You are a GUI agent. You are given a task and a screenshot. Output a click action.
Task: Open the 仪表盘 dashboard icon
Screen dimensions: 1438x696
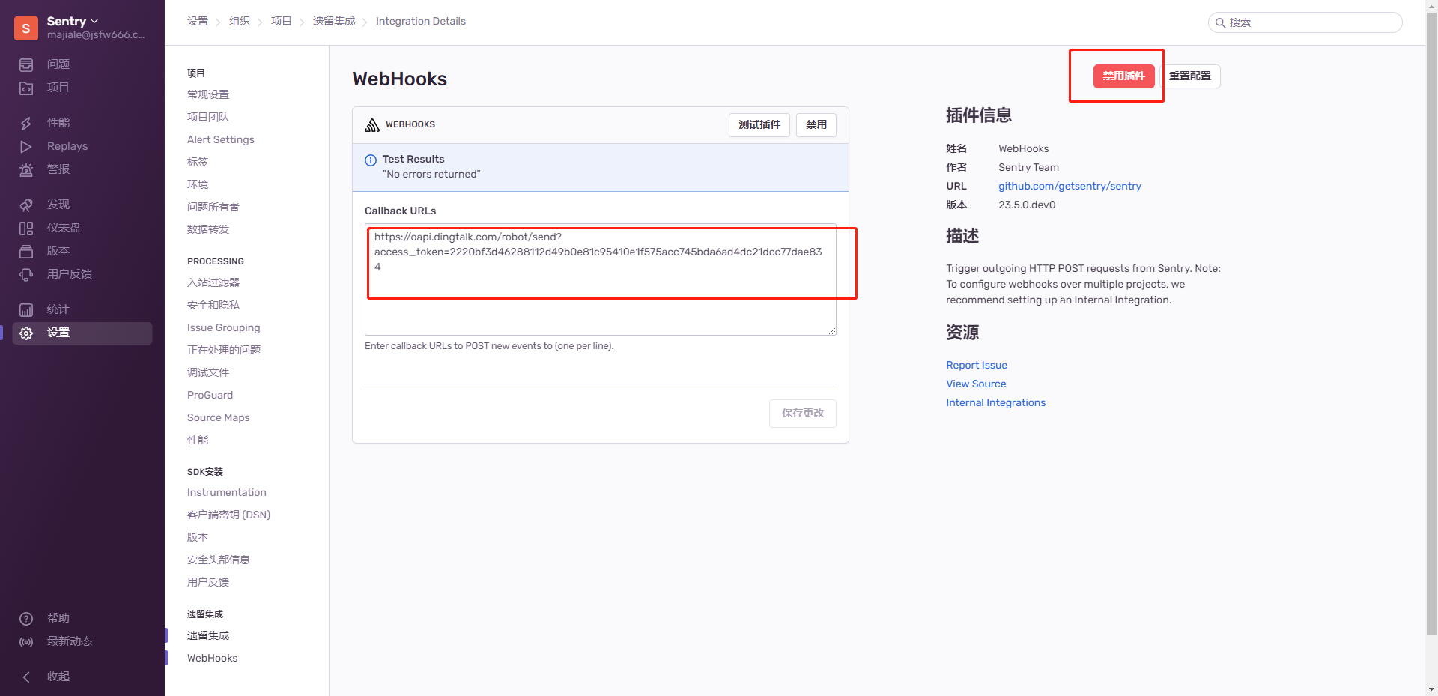pos(26,228)
